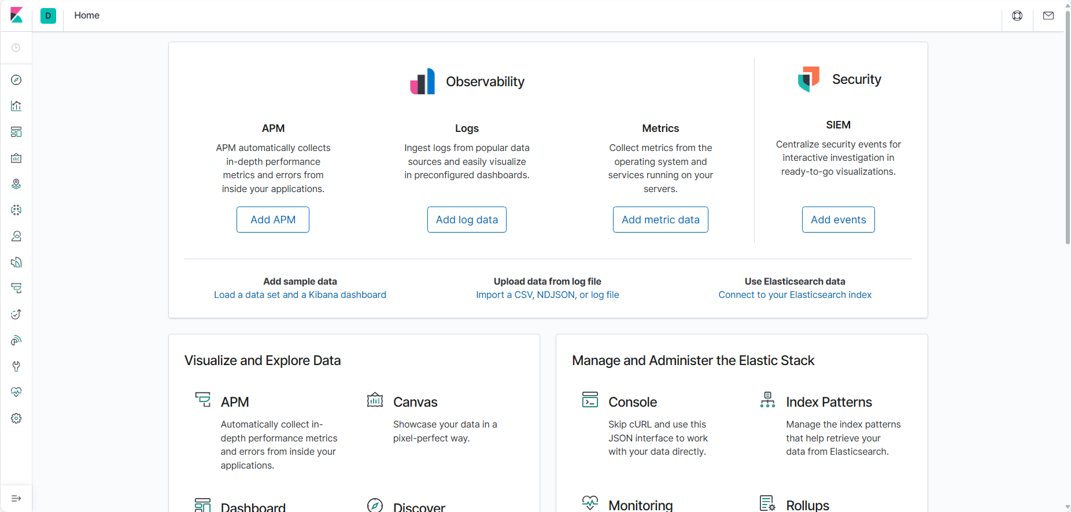Viewport: 1071px width, 512px height.
Task: Open the Monitoring card
Action: (641, 505)
